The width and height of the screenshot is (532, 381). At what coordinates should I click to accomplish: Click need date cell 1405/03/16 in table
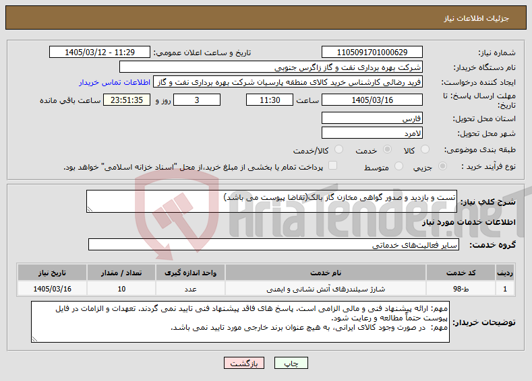point(52,289)
